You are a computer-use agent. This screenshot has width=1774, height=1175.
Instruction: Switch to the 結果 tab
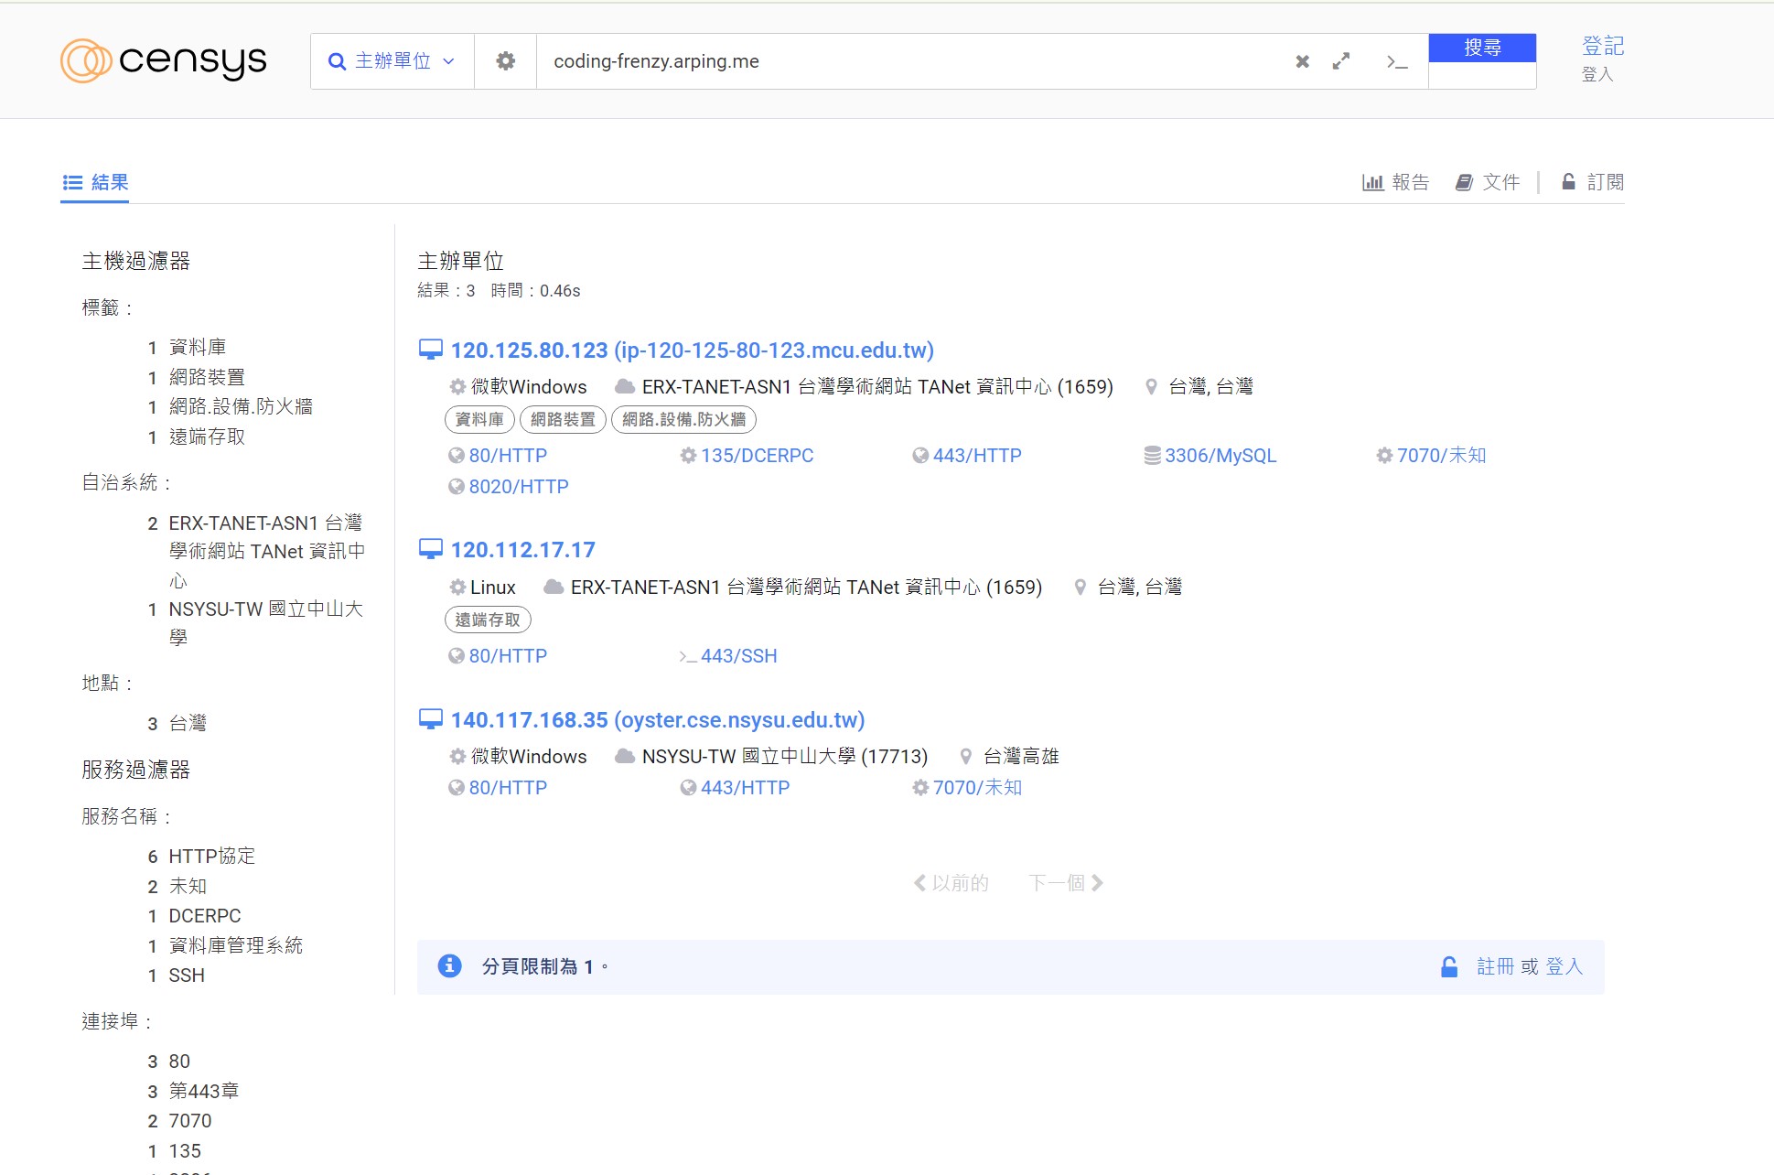95,182
